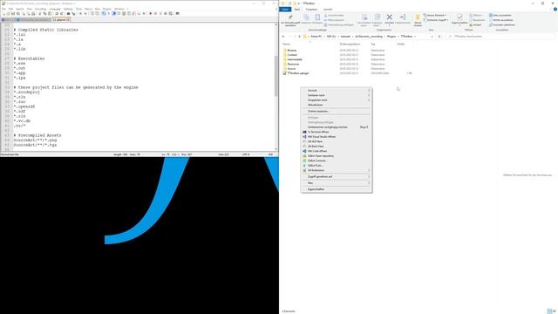Open the Freigeben ribbon tab
558x314 pixels.
tap(311, 10)
